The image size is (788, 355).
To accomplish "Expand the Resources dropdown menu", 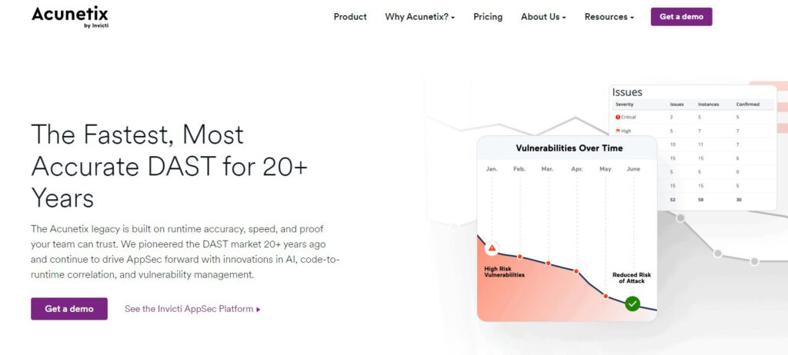I will [609, 17].
